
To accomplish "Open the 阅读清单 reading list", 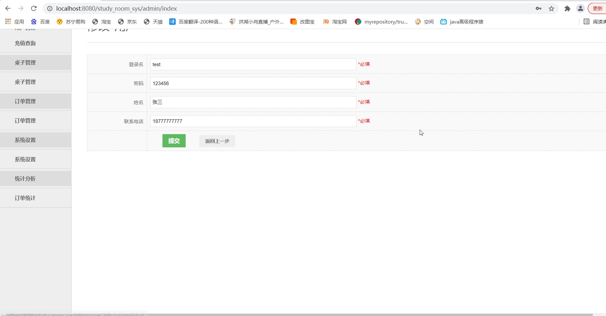I will [x=595, y=22].
